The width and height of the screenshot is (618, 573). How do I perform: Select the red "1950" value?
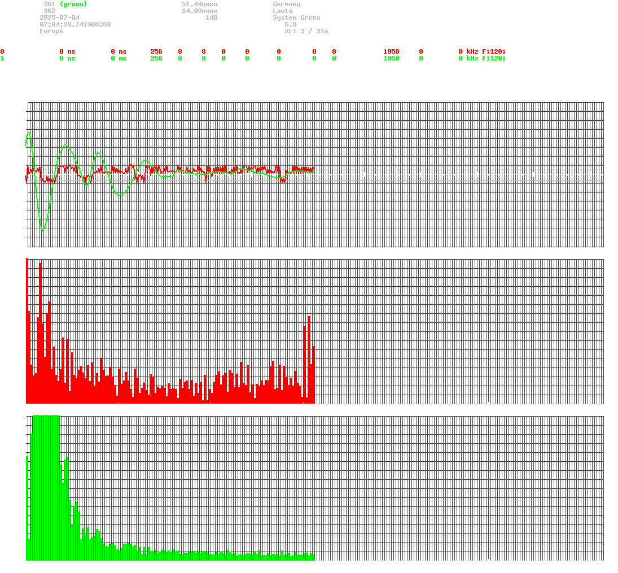391,52
